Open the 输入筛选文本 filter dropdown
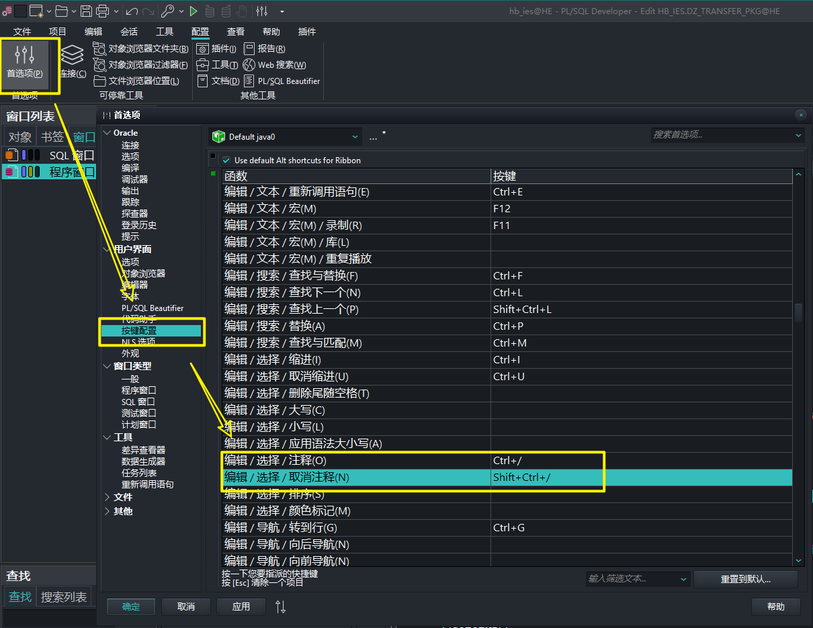Viewport: 813px width, 628px height. tap(684, 578)
